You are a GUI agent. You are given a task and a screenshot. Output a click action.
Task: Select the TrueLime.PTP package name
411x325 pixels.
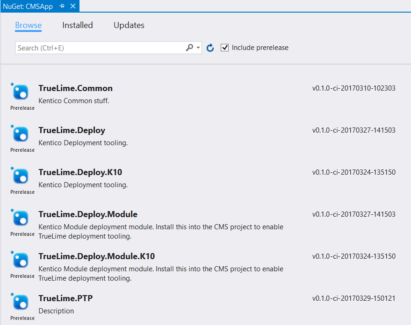tap(65, 298)
